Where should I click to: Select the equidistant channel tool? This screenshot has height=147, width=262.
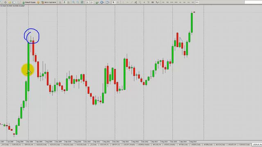(x=136, y=2)
